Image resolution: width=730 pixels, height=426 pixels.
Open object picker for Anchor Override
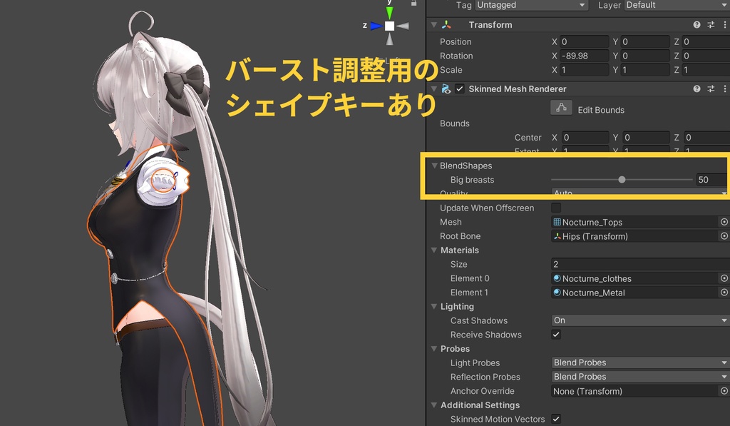pyautogui.click(x=724, y=390)
